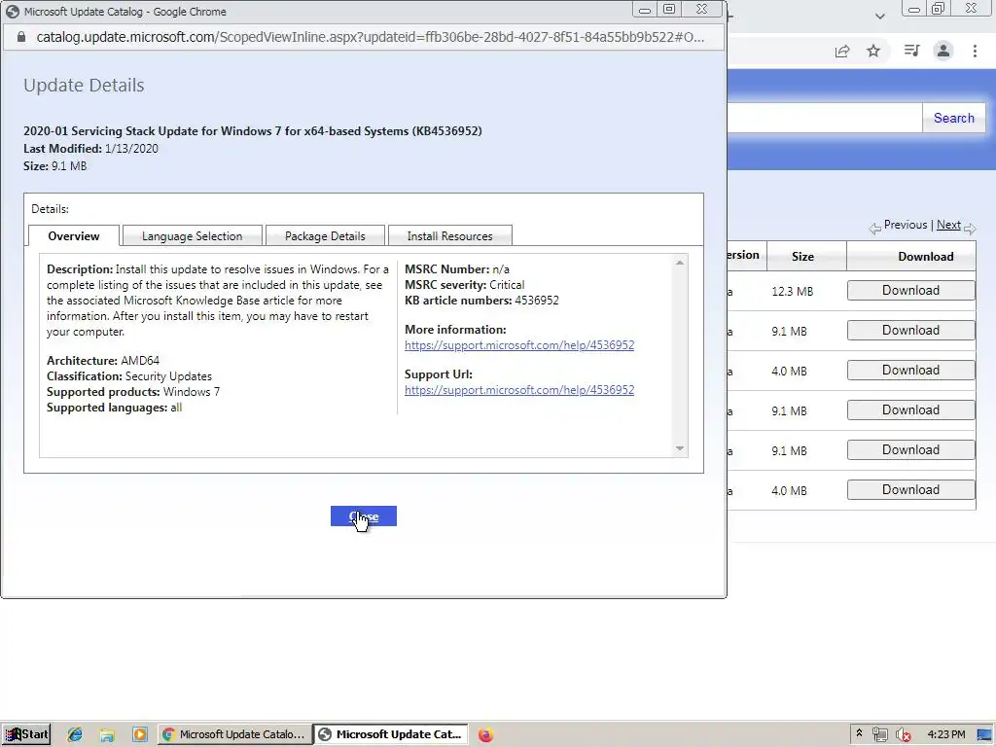Click the Close button in Update Details
The image size is (996, 747).
click(x=364, y=516)
